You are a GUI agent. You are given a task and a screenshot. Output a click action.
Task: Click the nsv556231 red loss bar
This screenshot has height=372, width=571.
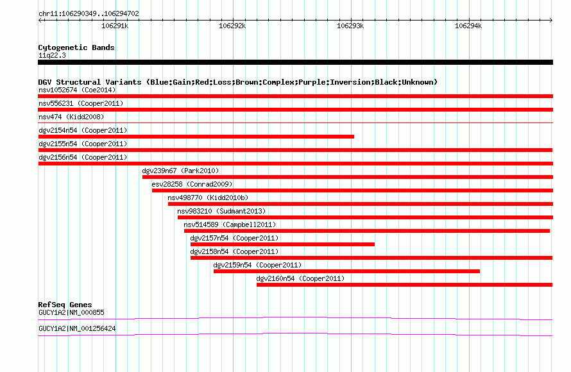(295, 110)
